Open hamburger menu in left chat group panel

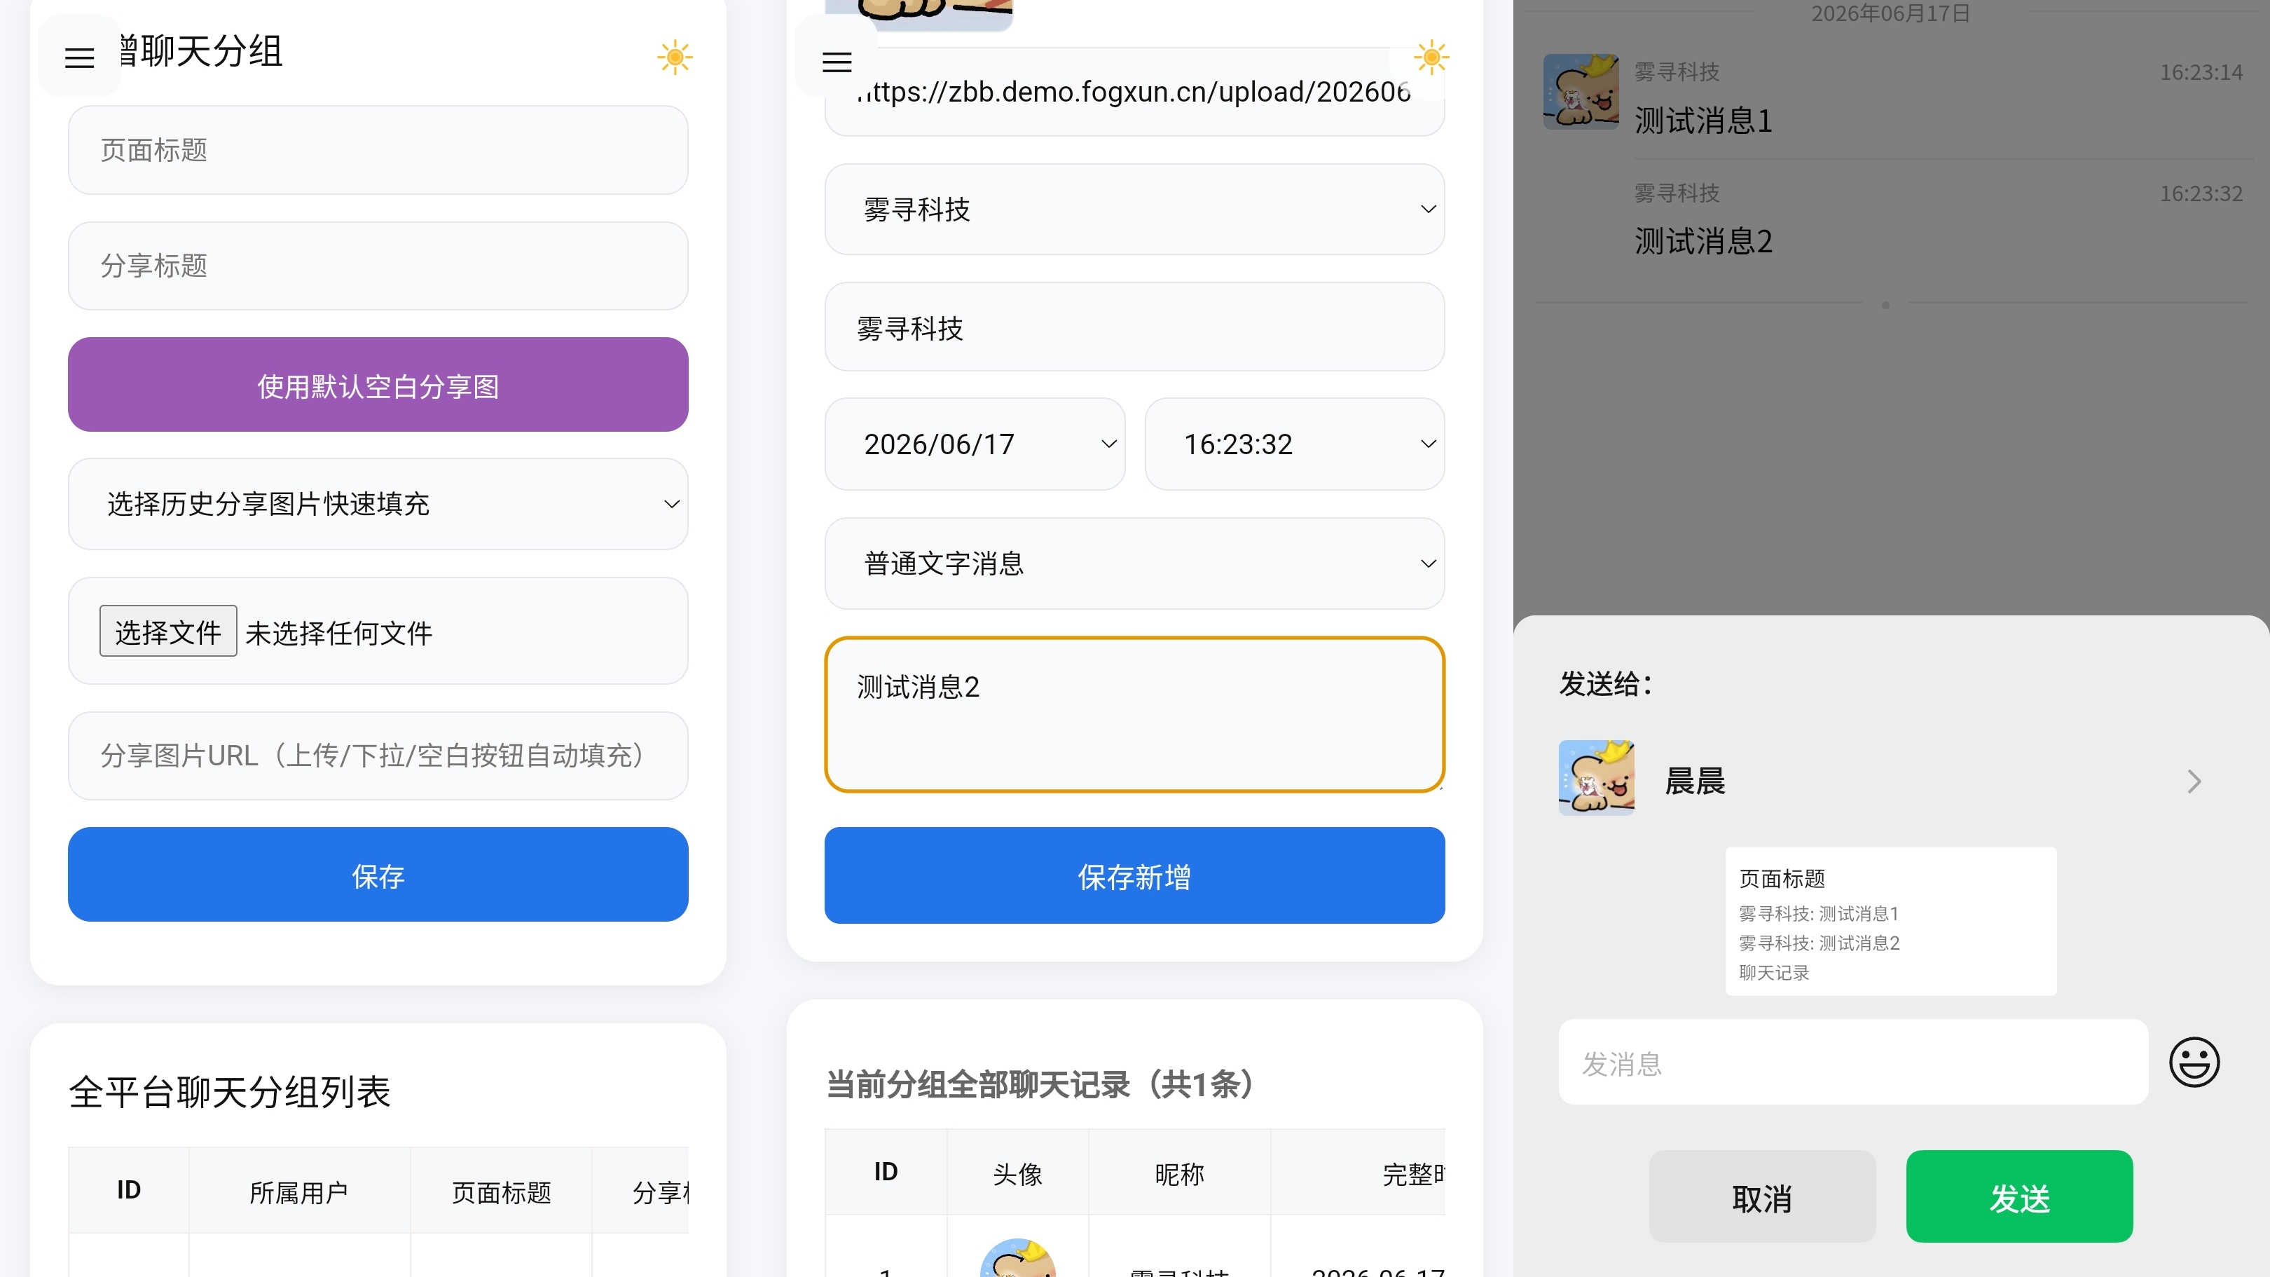click(x=79, y=58)
